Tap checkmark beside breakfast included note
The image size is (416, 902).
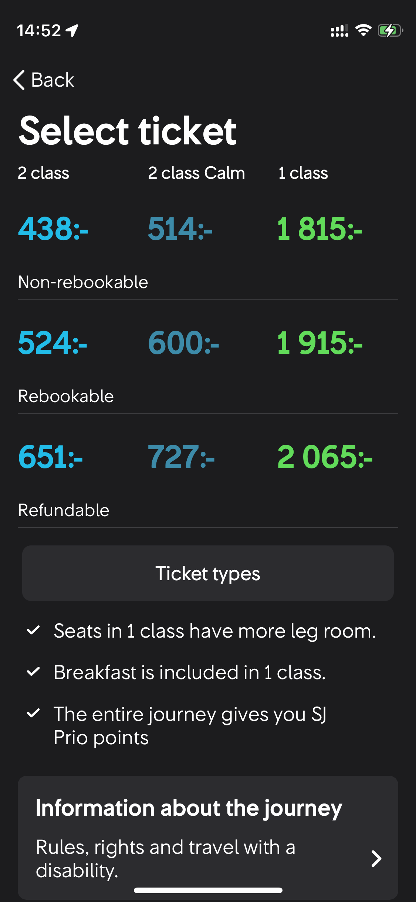pos(34,671)
